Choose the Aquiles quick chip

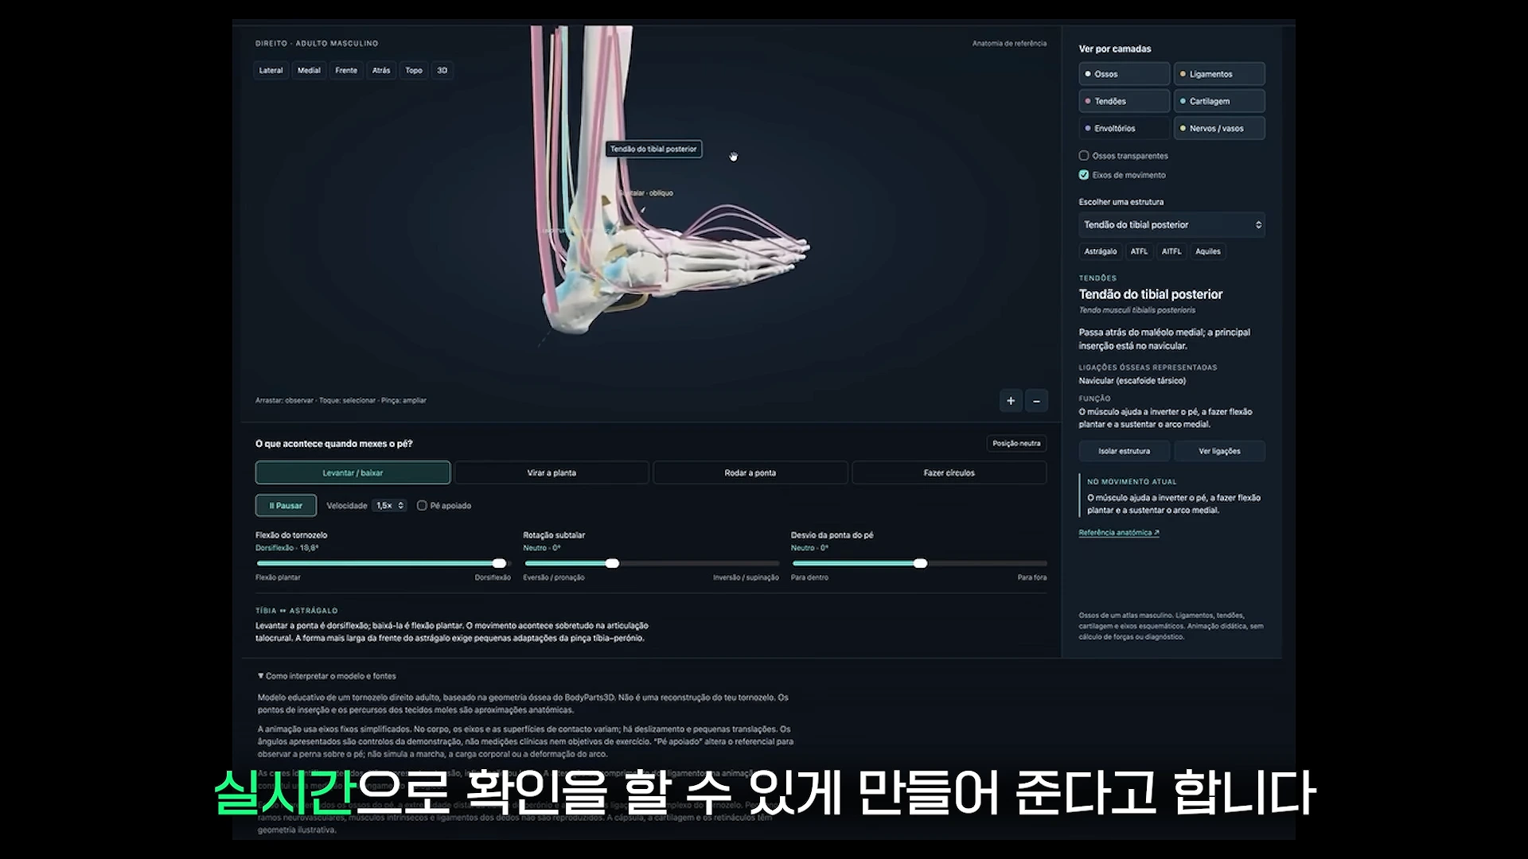click(x=1208, y=251)
